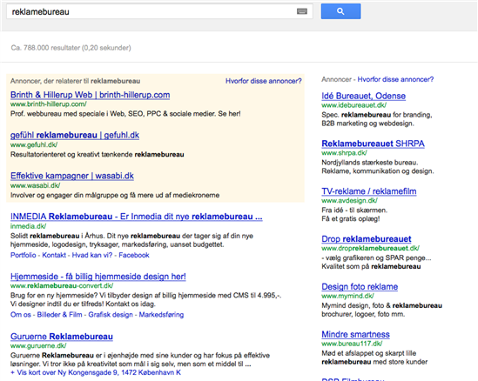Open the Mindre smartness sidebar ad
Image resolution: width=478 pixels, height=381 pixels.
[x=355, y=334]
